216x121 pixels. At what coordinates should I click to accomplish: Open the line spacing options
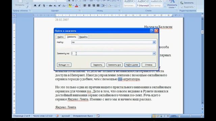click(104, 6)
